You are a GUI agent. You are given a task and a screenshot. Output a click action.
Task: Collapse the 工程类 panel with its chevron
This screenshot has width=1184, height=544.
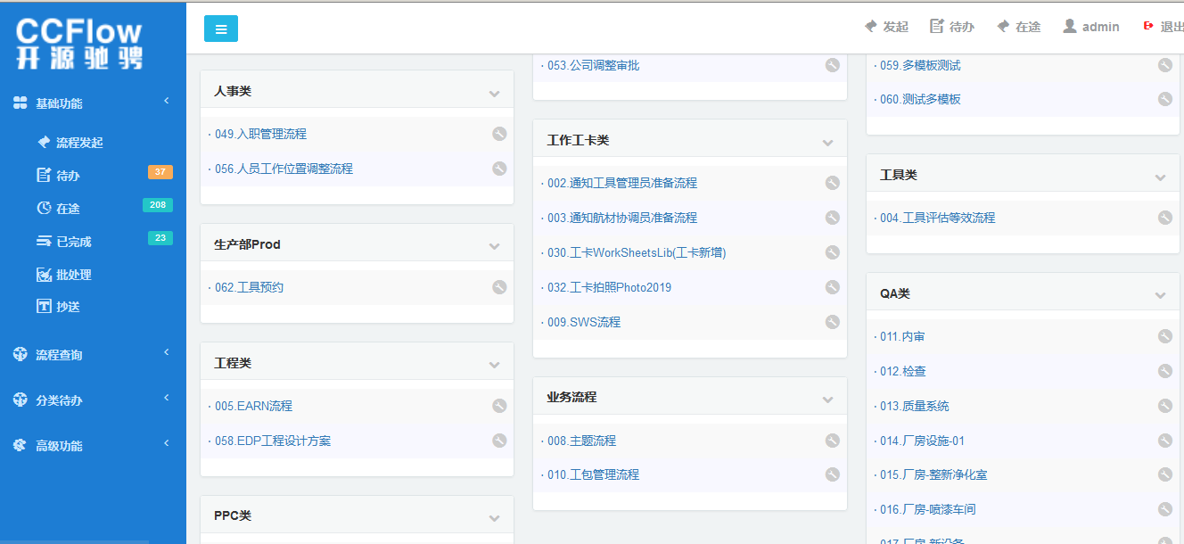pyautogui.click(x=495, y=365)
